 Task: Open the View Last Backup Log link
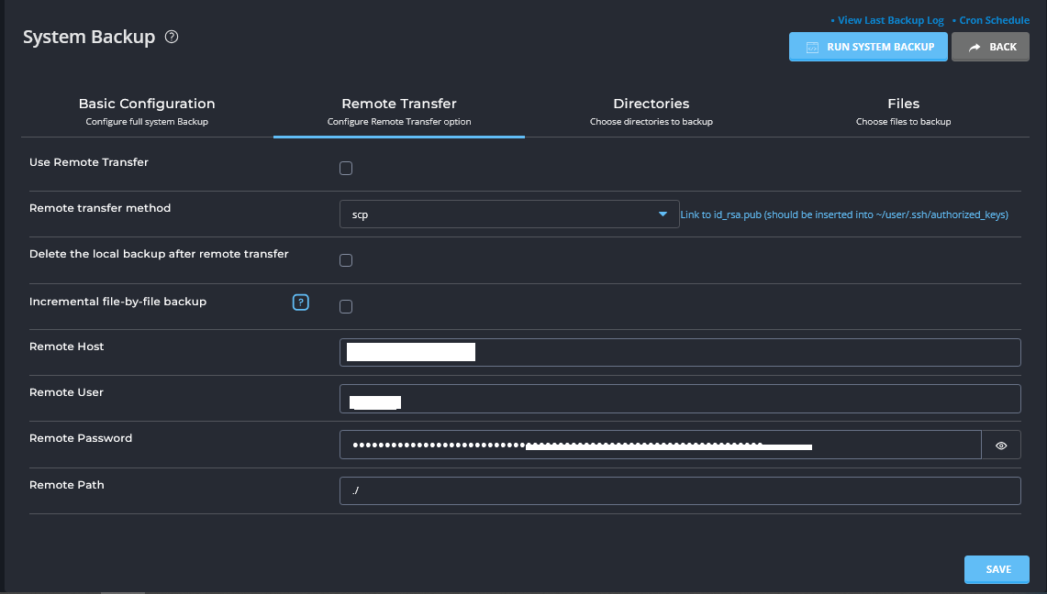[890, 20]
